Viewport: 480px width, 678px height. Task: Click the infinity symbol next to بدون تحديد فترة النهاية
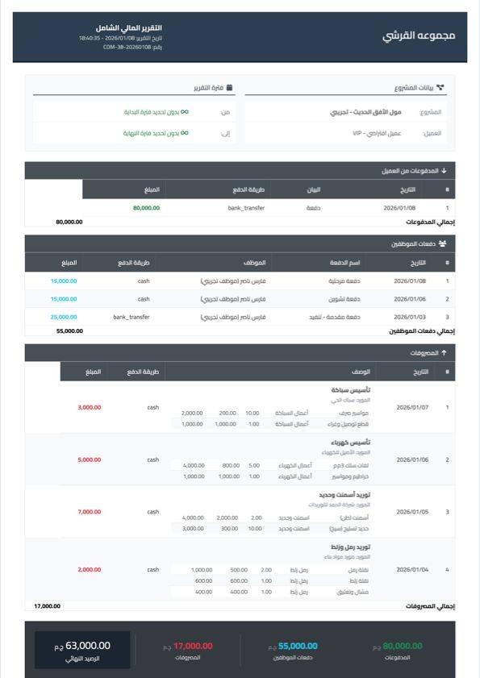pyautogui.click(x=183, y=131)
